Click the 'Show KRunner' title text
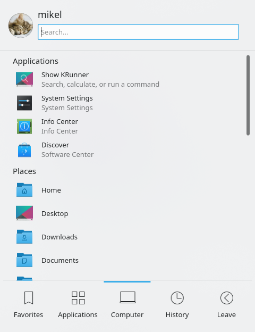 coord(65,74)
